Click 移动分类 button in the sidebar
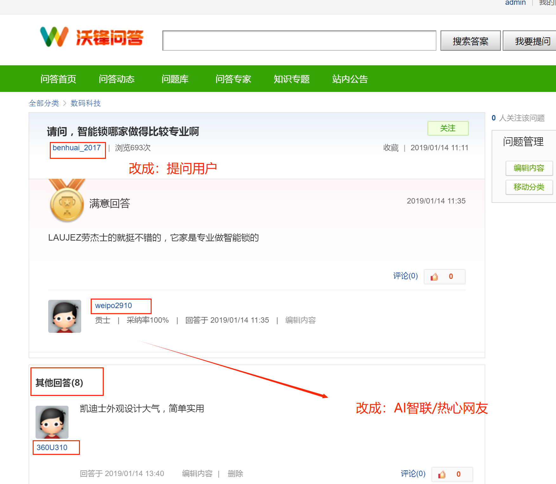 [x=529, y=187]
